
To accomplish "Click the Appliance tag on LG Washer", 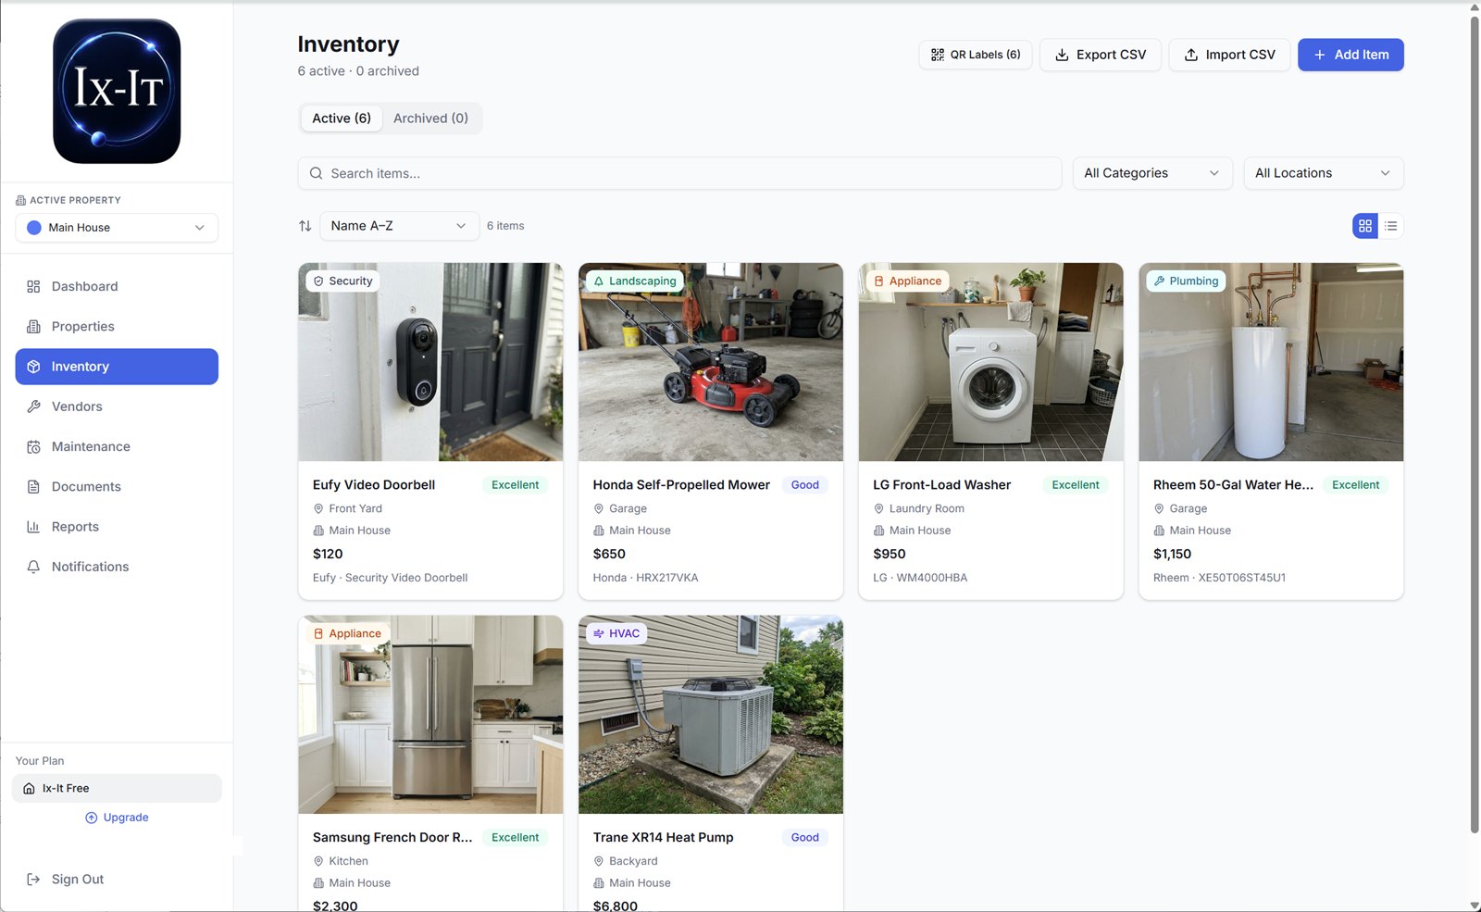I will click(x=908, y=281).
